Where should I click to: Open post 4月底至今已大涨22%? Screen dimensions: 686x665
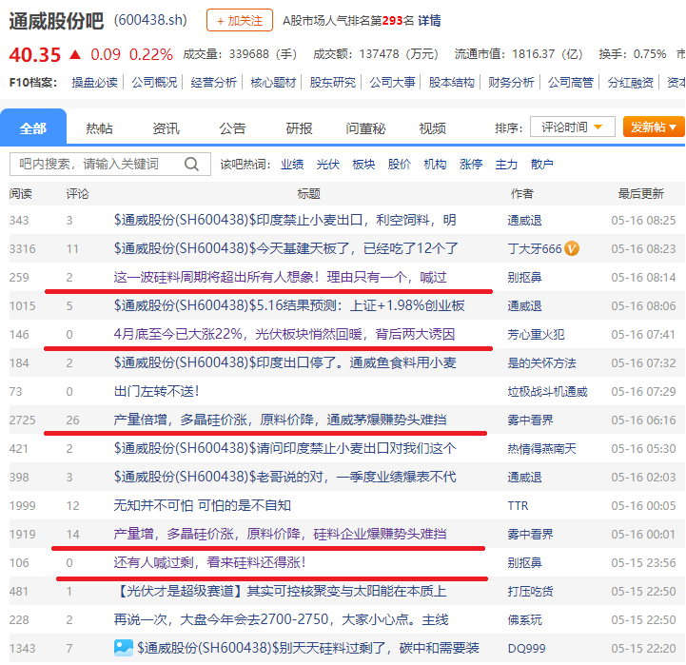click(x=284, y=334)
